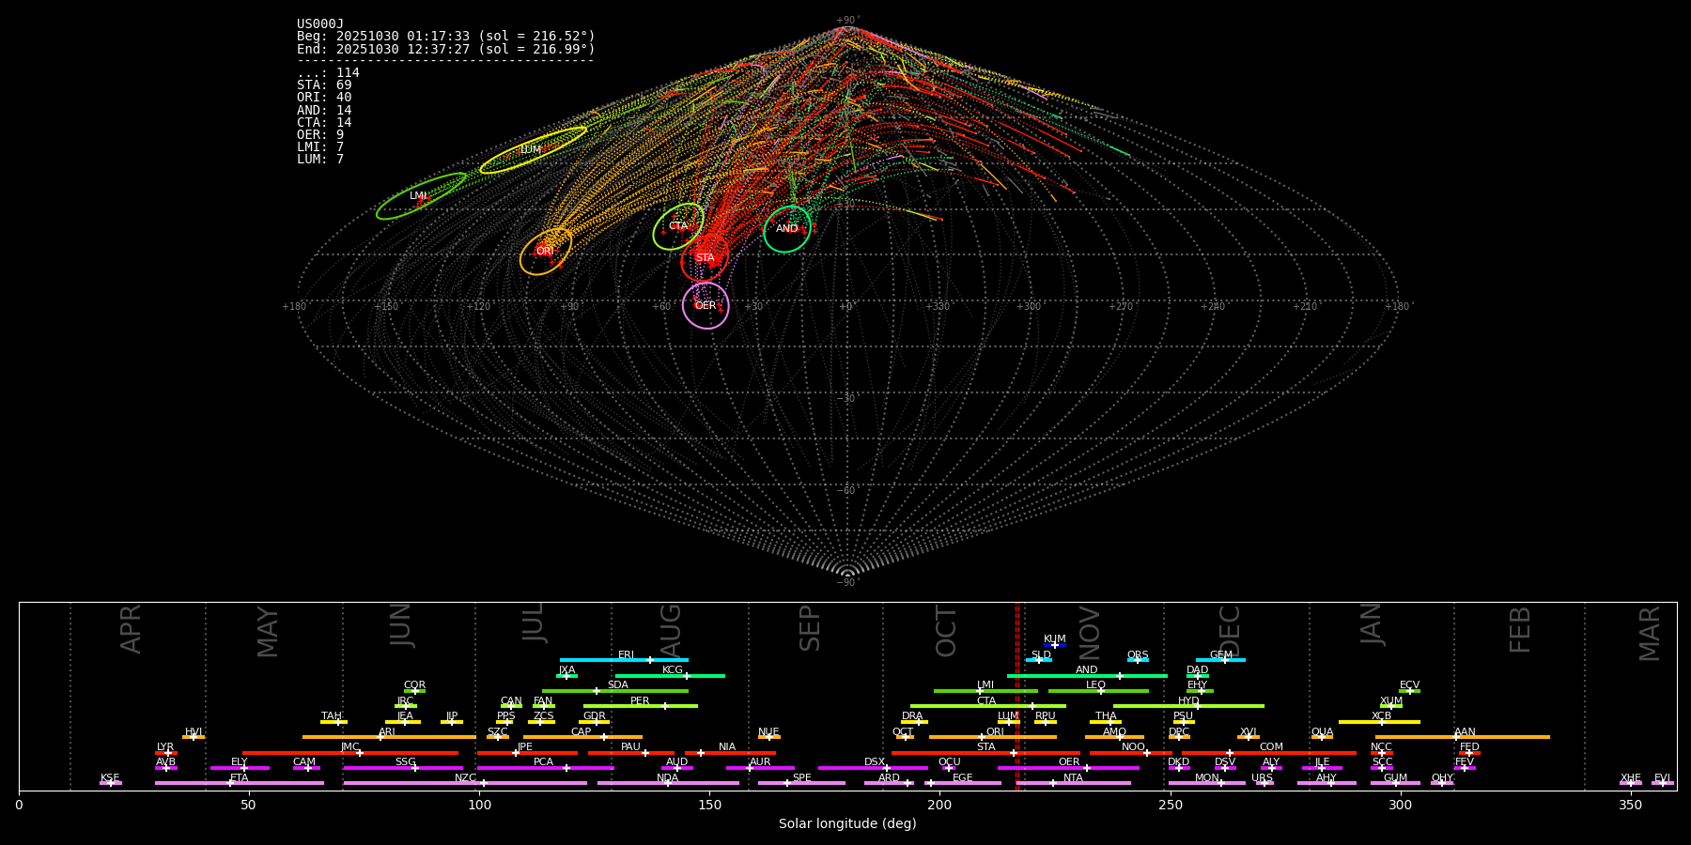Select the purple OER radiant circle
The width and height of the screenshot is (1691, 845).
(706, 305)
